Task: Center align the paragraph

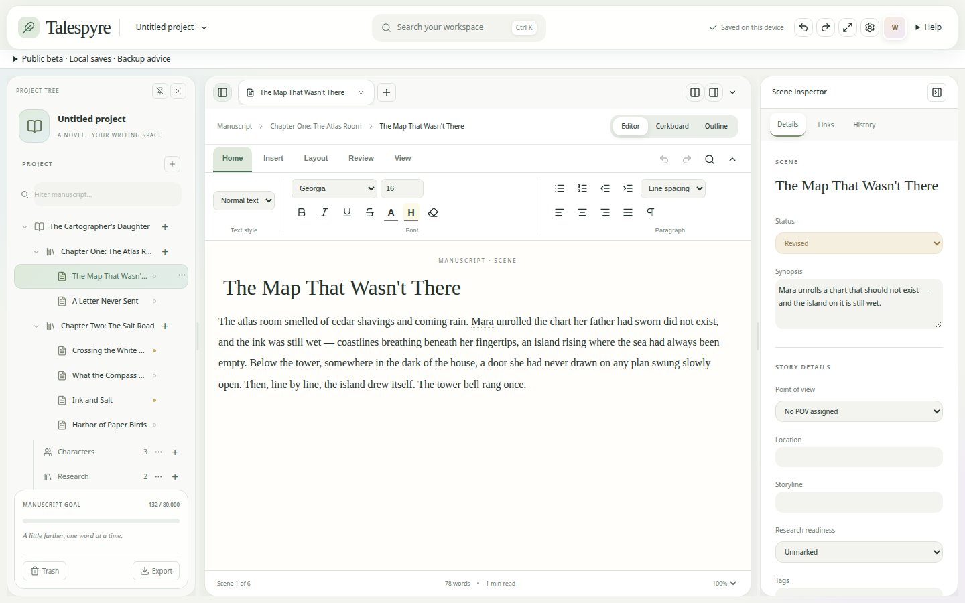Action: pos(582,212)
